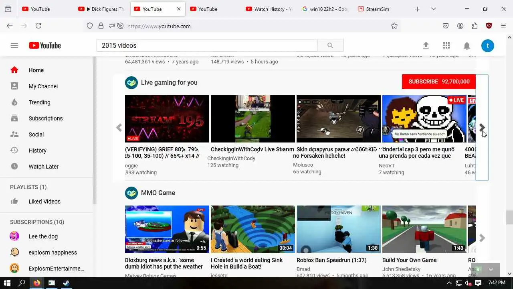Click the search magnifier button

click(330, 45)
